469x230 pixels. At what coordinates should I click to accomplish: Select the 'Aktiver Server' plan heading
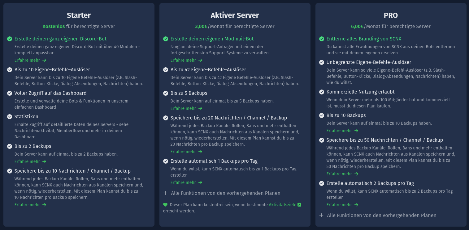coord(235,15)
